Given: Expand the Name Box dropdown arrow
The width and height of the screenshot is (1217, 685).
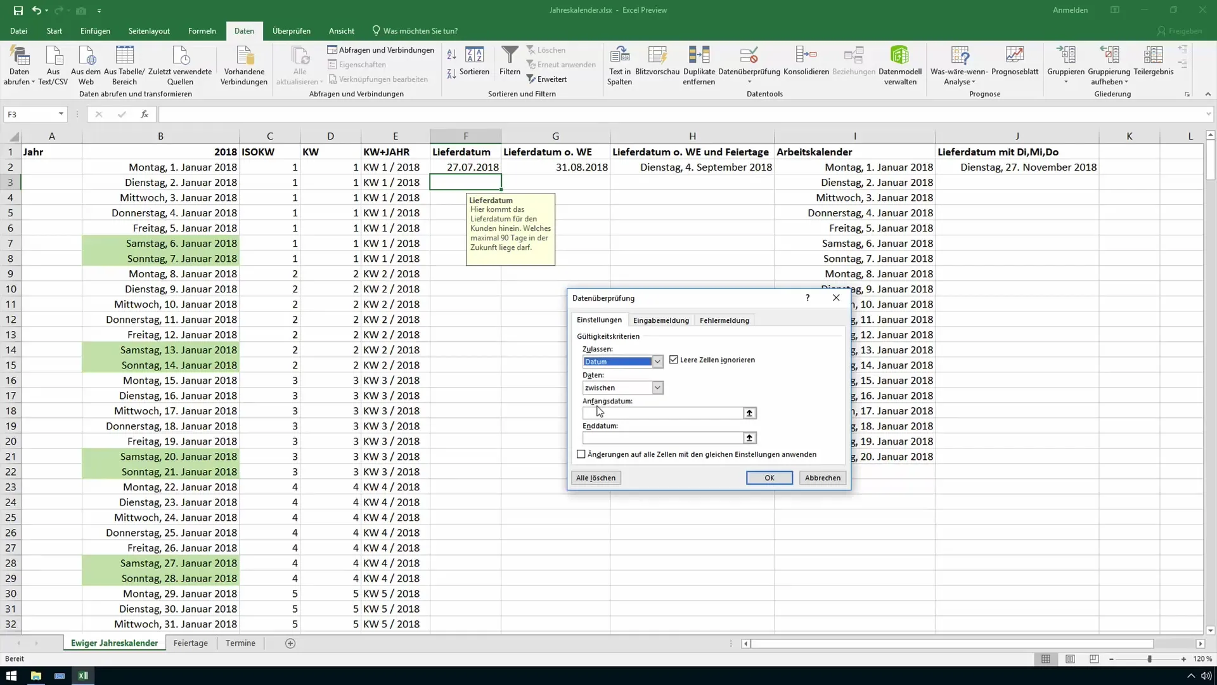Looking at the screenshot, I should click(61, 114).
